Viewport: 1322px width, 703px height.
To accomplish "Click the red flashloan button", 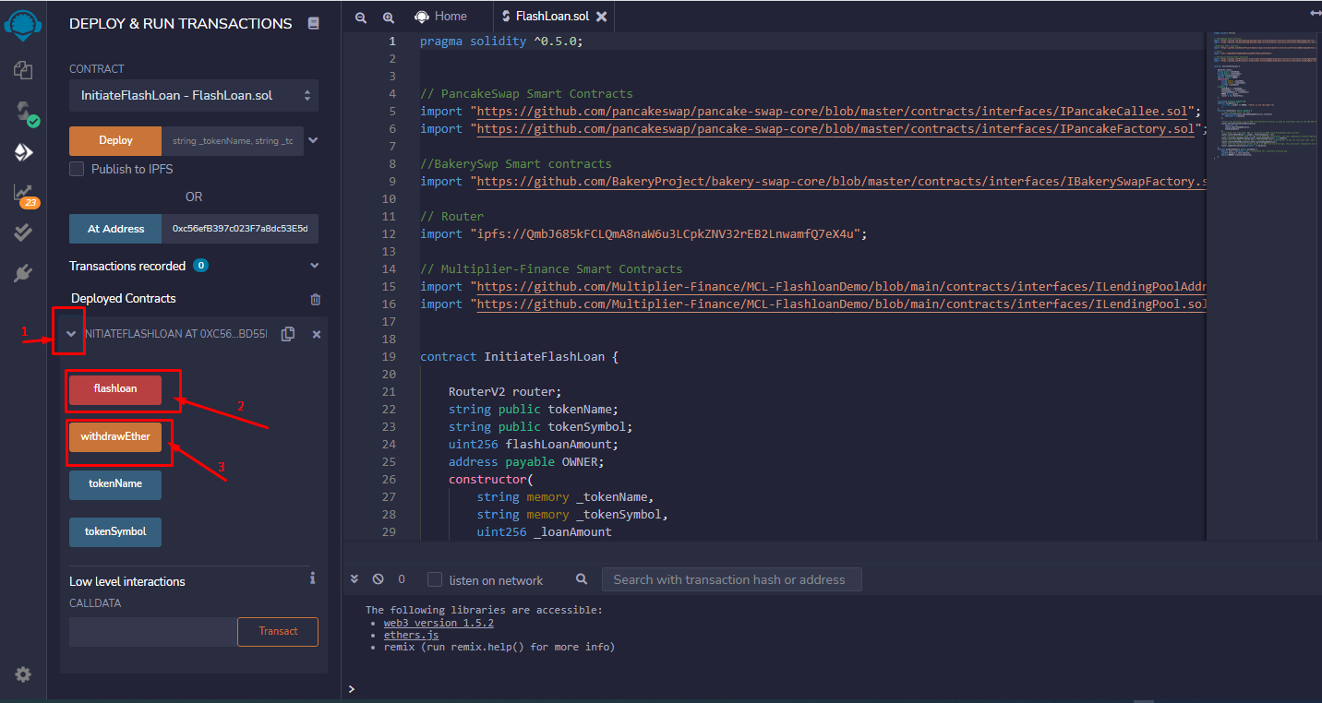I will coord(115,389).
